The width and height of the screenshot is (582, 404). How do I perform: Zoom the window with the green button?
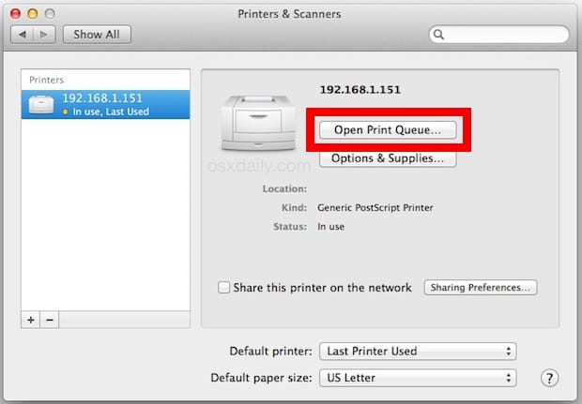48,13
